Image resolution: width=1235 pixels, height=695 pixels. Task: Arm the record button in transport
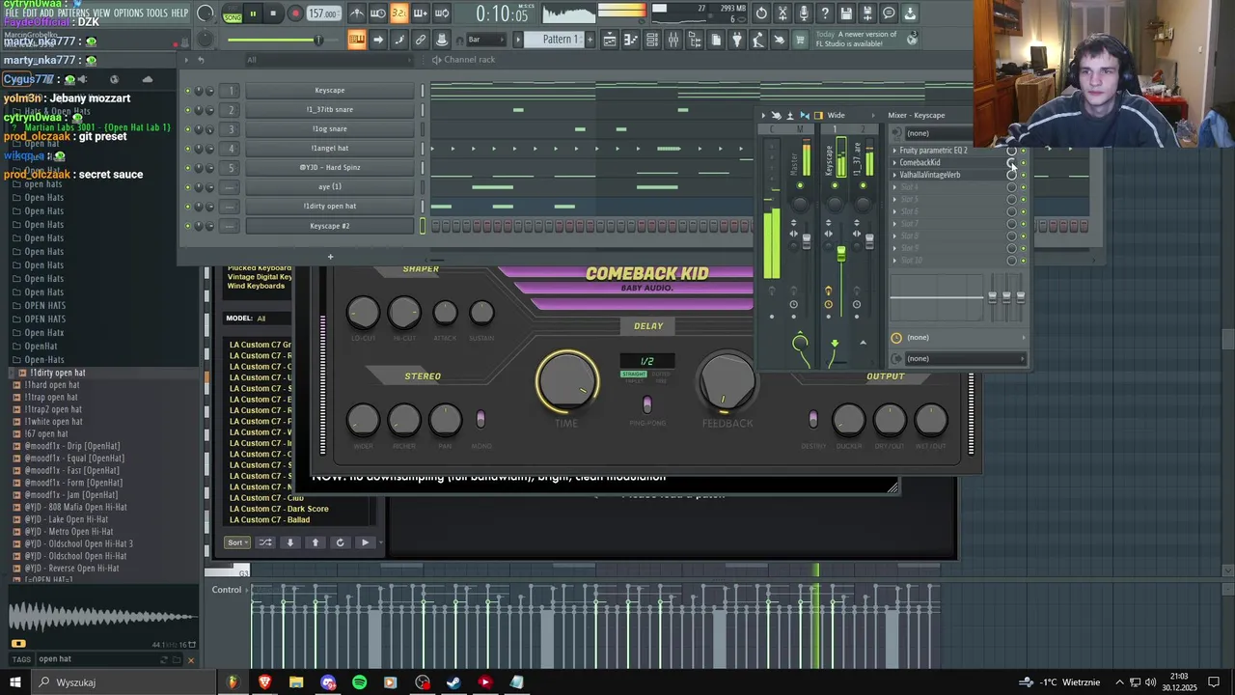pos(295,14)
